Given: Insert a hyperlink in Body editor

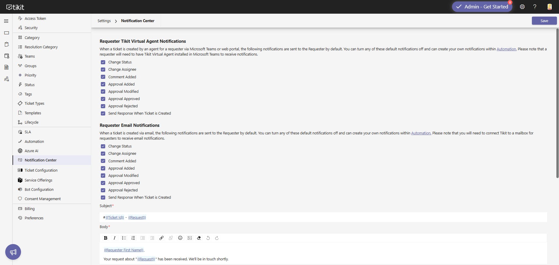Looking at the screenshot, I should click(161, 238).
